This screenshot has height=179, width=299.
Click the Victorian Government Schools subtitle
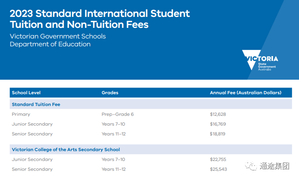(58, 36)
